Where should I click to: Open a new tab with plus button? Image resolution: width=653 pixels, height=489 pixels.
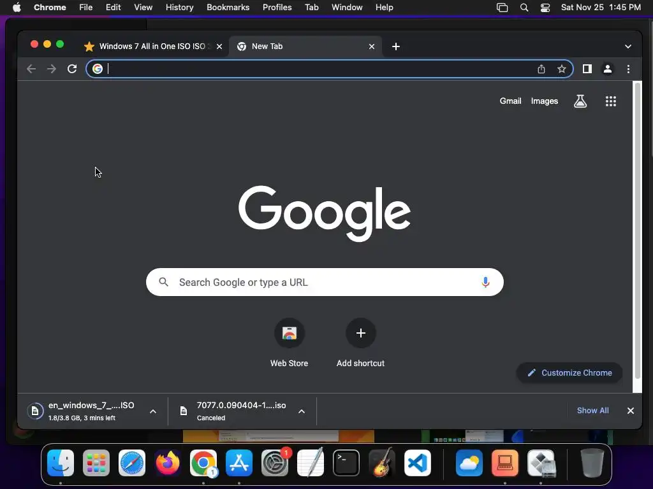(395, 46)
